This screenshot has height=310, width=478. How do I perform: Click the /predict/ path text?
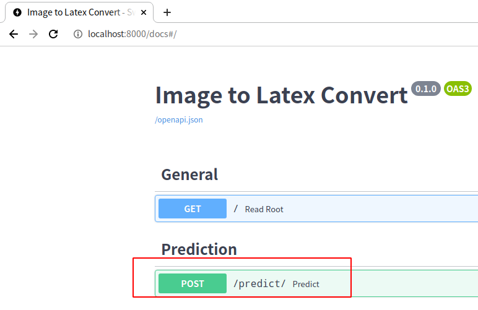[x=259, y=283]
